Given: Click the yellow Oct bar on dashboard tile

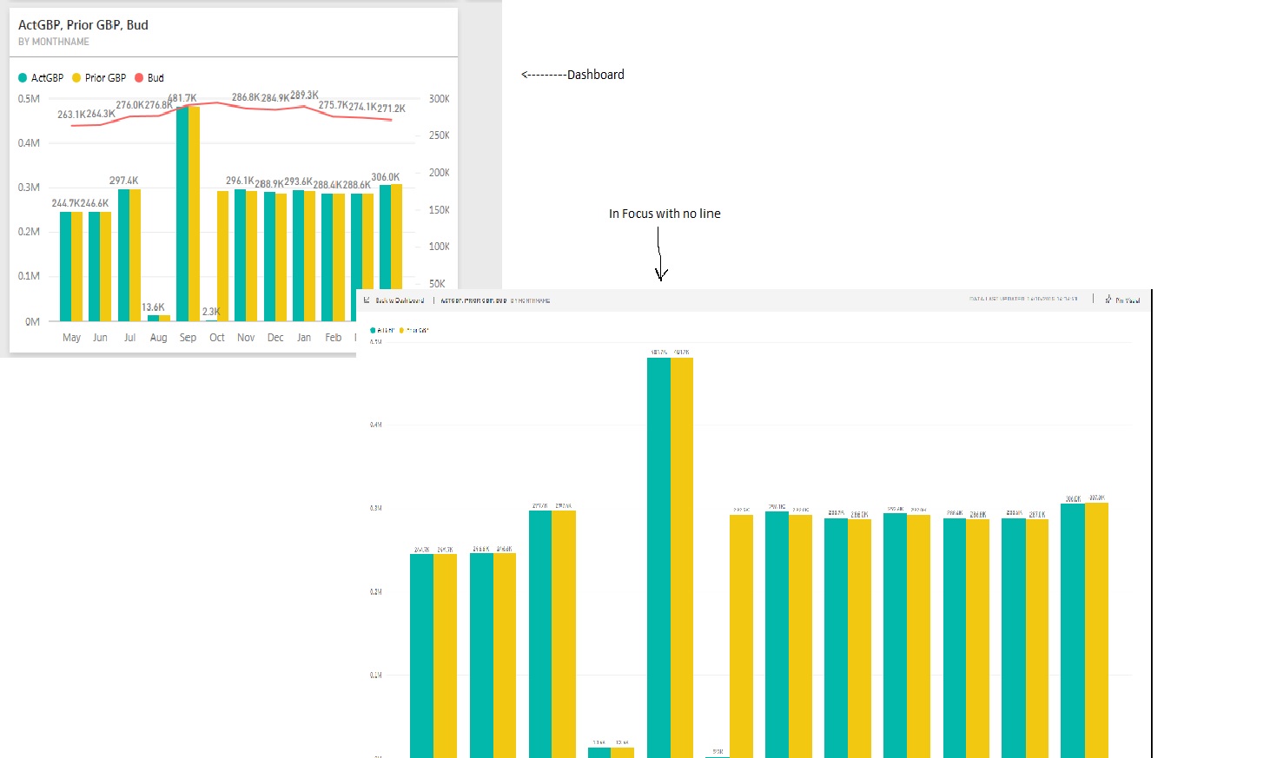Looking at the screenshot, I should point(223,256).
